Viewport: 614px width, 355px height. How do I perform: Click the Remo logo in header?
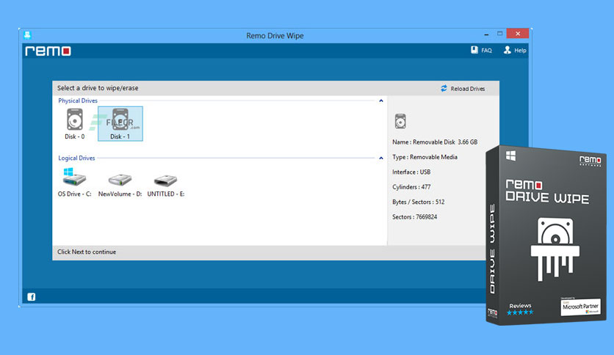click(x=48, y=51)
